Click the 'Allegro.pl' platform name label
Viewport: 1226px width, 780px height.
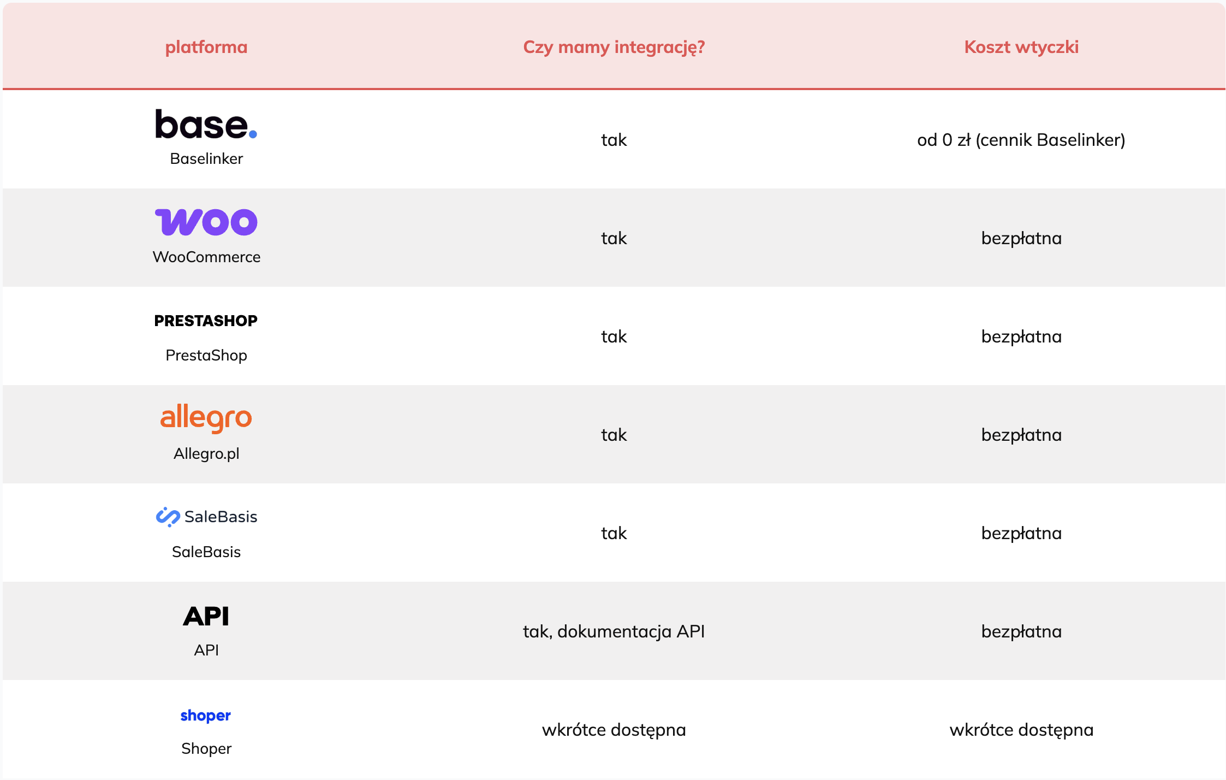206,453
